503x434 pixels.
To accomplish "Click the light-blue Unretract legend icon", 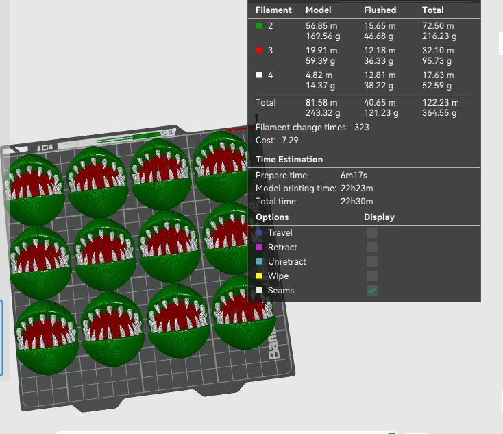I will pyautogui.click(x=259, y=261).
